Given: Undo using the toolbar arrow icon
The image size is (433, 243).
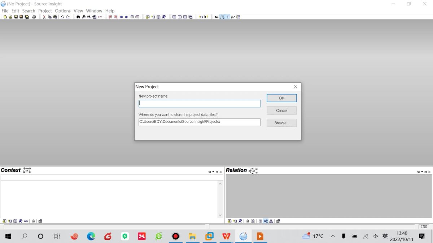Looking at the screenshot, I should tap(62, 17).
